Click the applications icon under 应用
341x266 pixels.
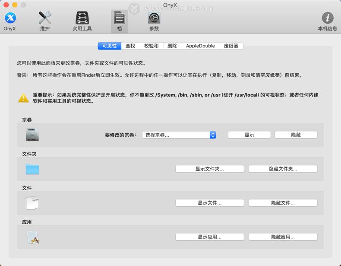coord(33,237)
